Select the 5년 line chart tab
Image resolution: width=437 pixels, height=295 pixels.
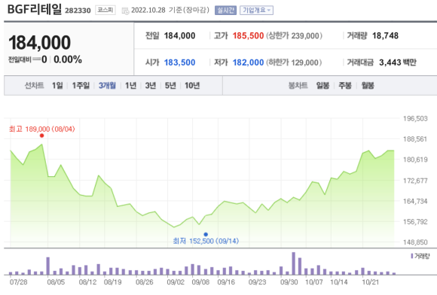point(170,86)
